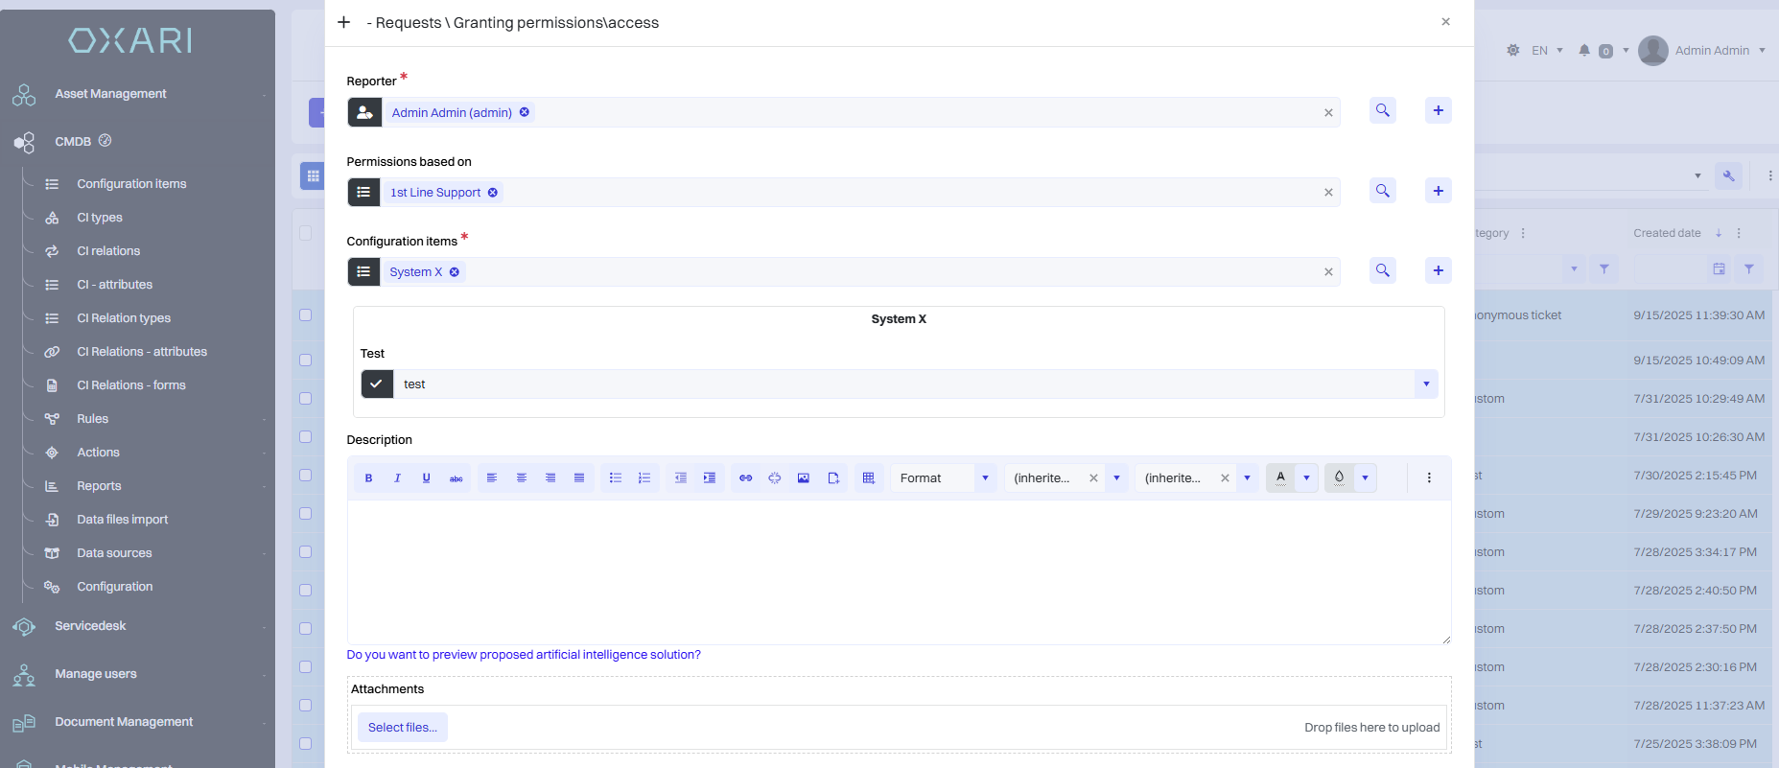The image size is (1779, 768).
Task: Tick checkbox for 7/31/2025 10:26:30 AM row
Action: [305, 437]
